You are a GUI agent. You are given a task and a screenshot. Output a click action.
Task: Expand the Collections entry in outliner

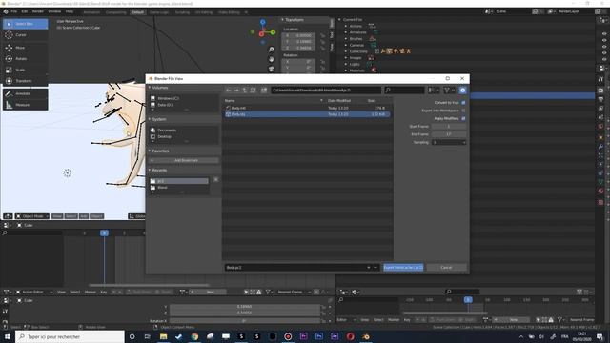346,51
